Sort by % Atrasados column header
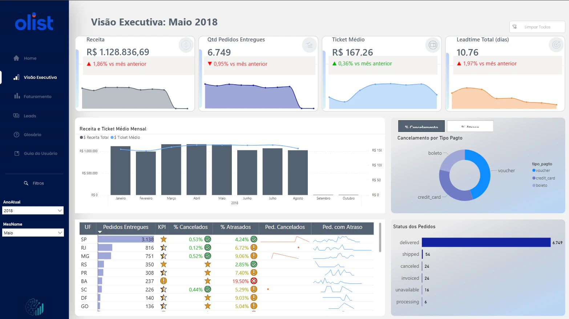 tap(235, 227)
